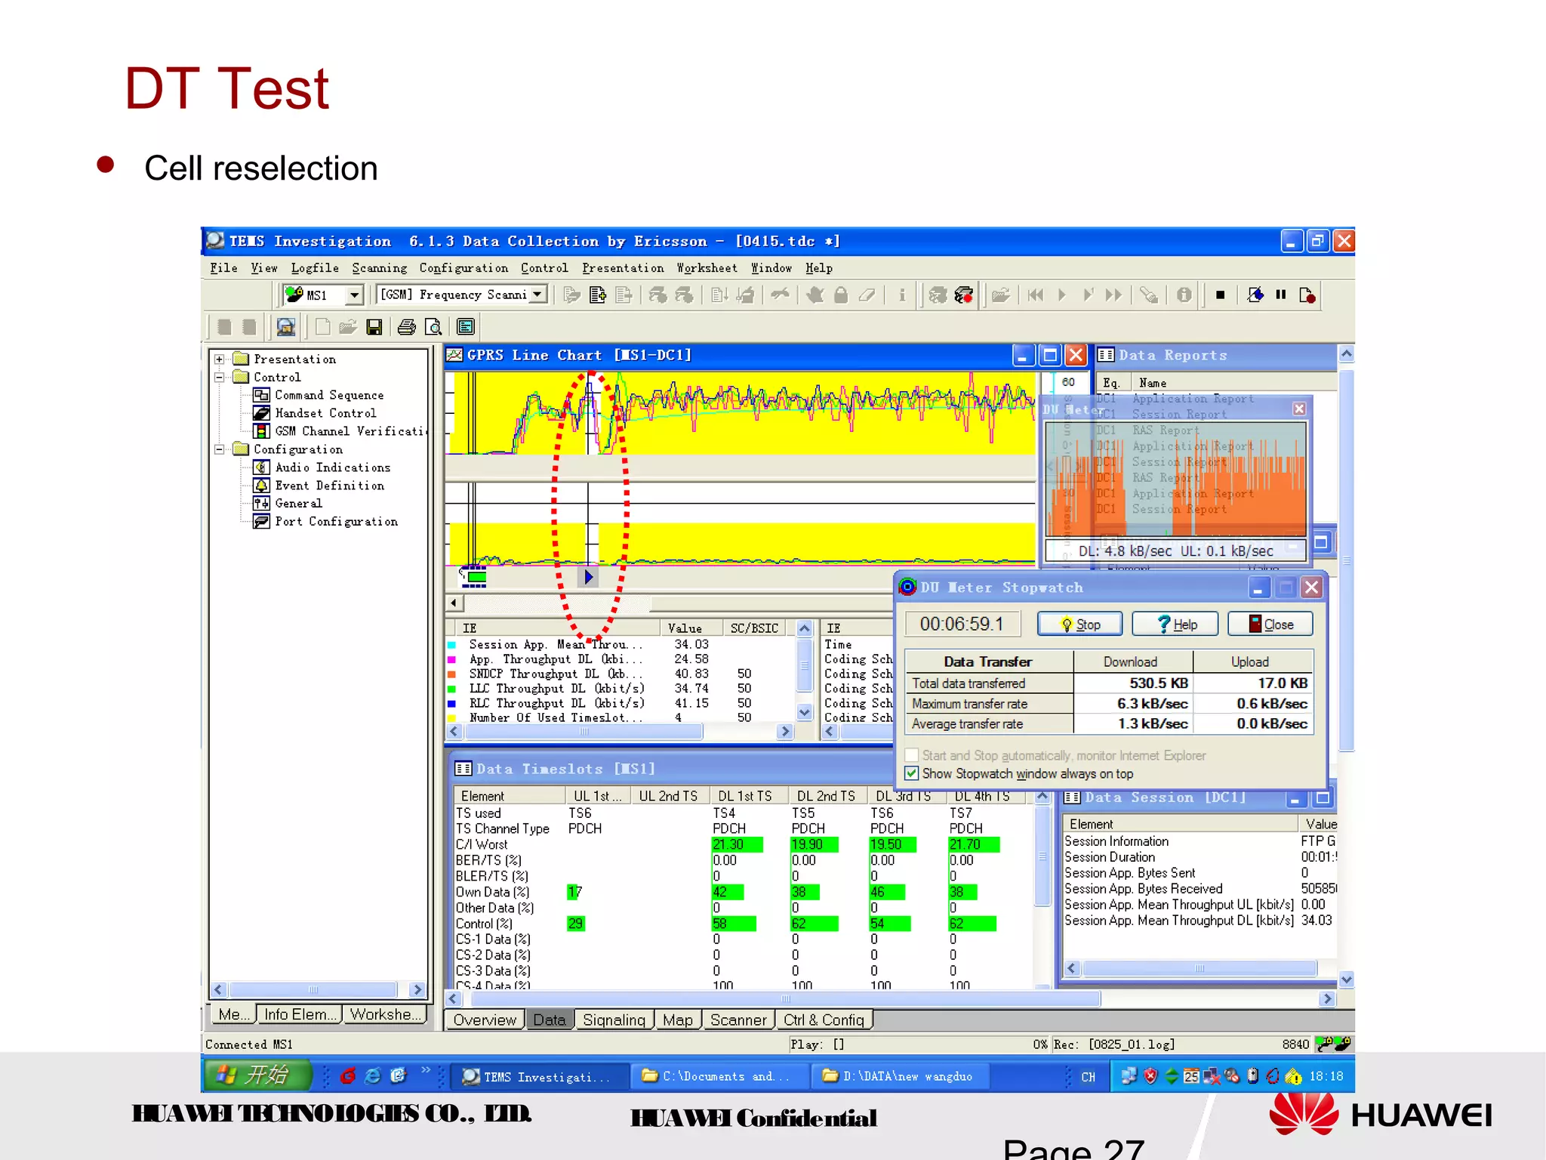The image size is (1546, 1160).
Task: Open the Scanning menu
Action: point(379,268)
